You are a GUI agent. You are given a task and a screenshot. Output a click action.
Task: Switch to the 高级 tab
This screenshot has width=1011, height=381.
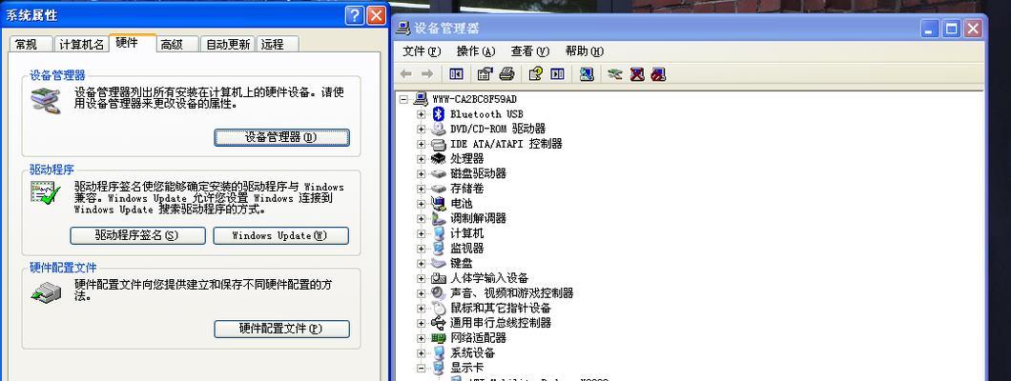click(176, 44)
